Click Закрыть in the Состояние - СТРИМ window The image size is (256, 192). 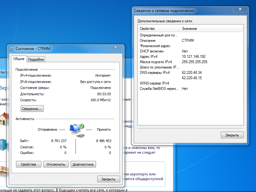(109, 179)
